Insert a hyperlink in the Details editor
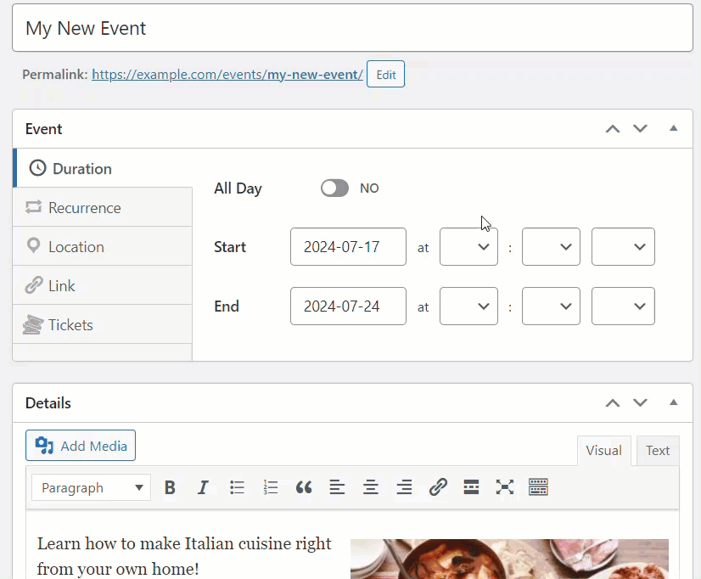This screenshot has width=701, height=579. coord(438,487)
